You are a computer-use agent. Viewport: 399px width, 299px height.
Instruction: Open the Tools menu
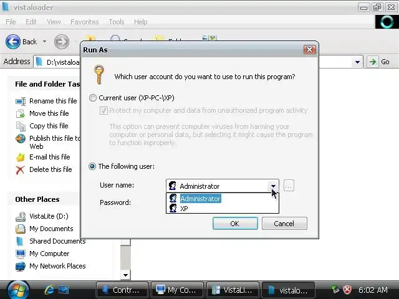pyautogui.click(x=117, y=22)
